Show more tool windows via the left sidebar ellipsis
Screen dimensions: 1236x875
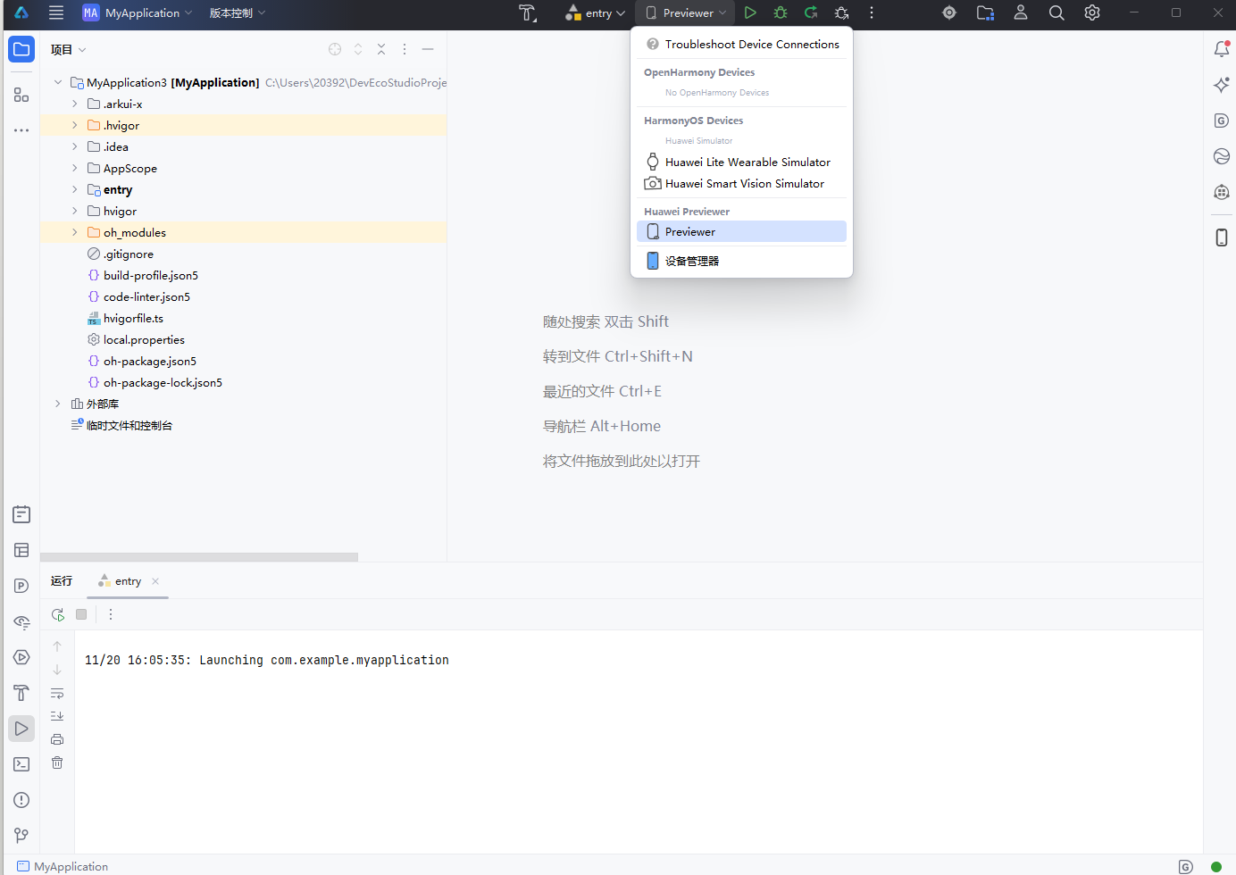pos(21,130)
